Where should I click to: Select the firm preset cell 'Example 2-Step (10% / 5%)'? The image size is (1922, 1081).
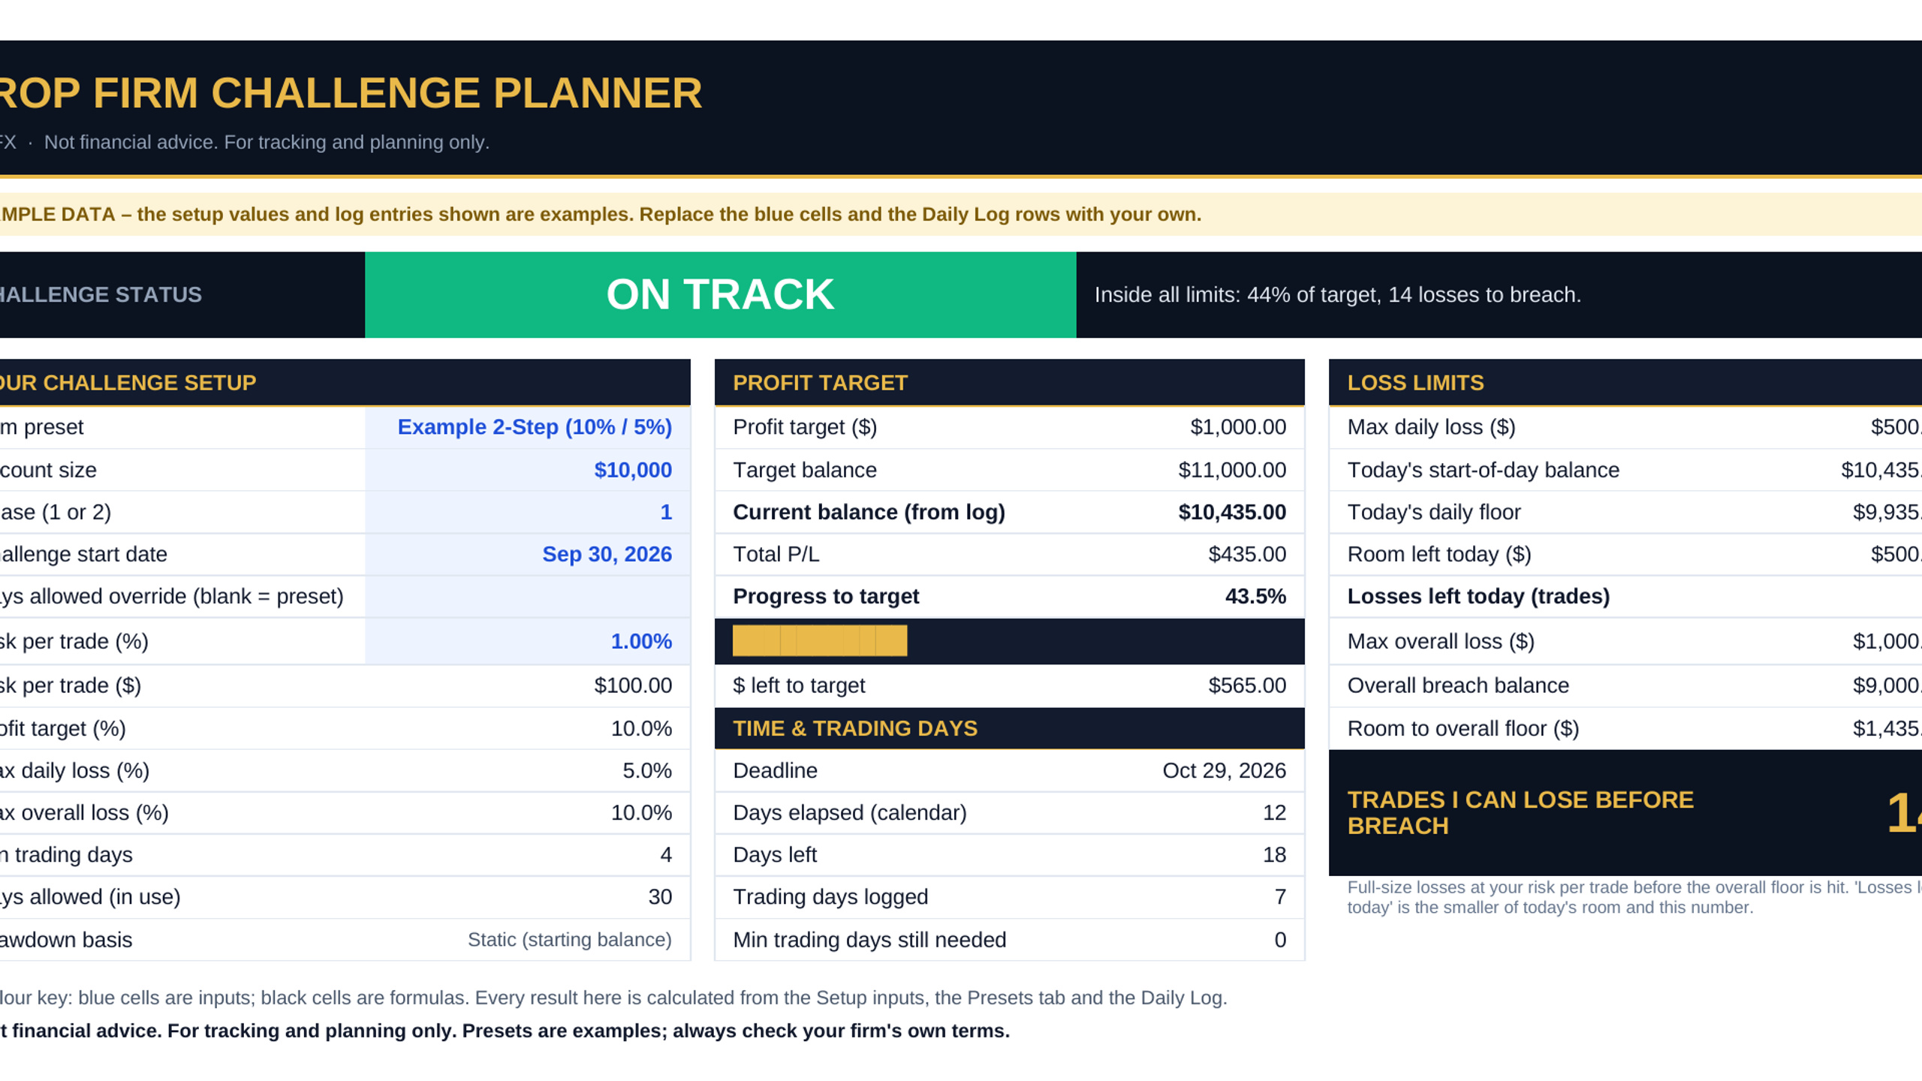(528, 427)
